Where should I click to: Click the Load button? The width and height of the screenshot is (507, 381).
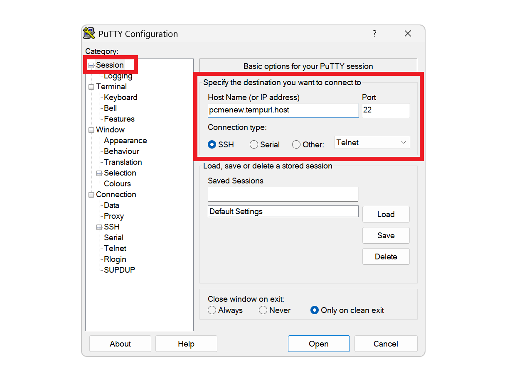click(x=386, y=214)
